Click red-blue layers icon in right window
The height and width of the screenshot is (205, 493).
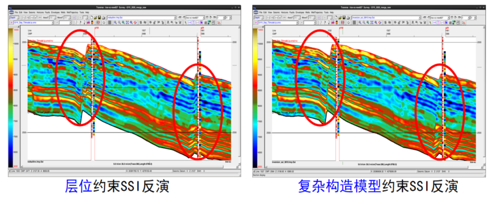[x=333, y=23]
